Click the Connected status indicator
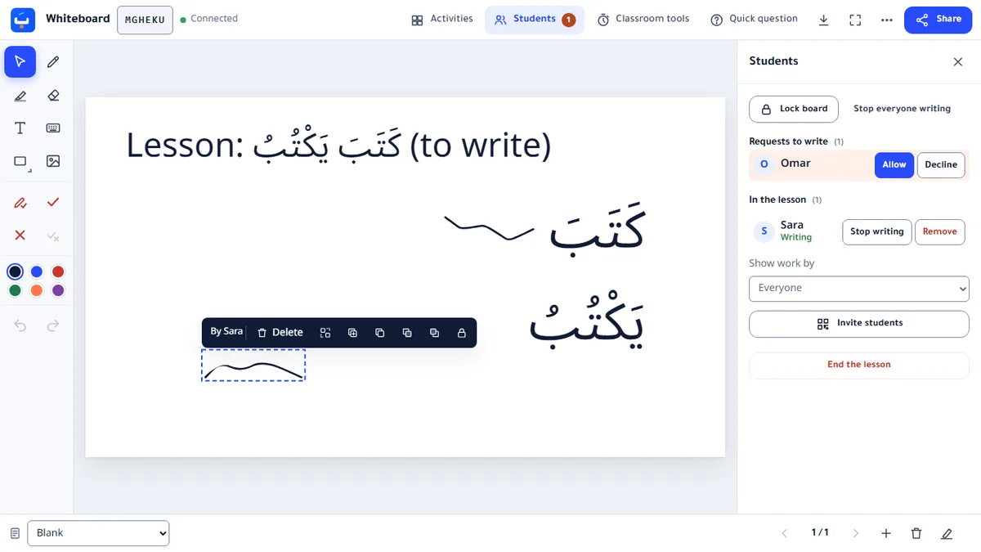This screenshot has width=981, height=552. point(208,19)
